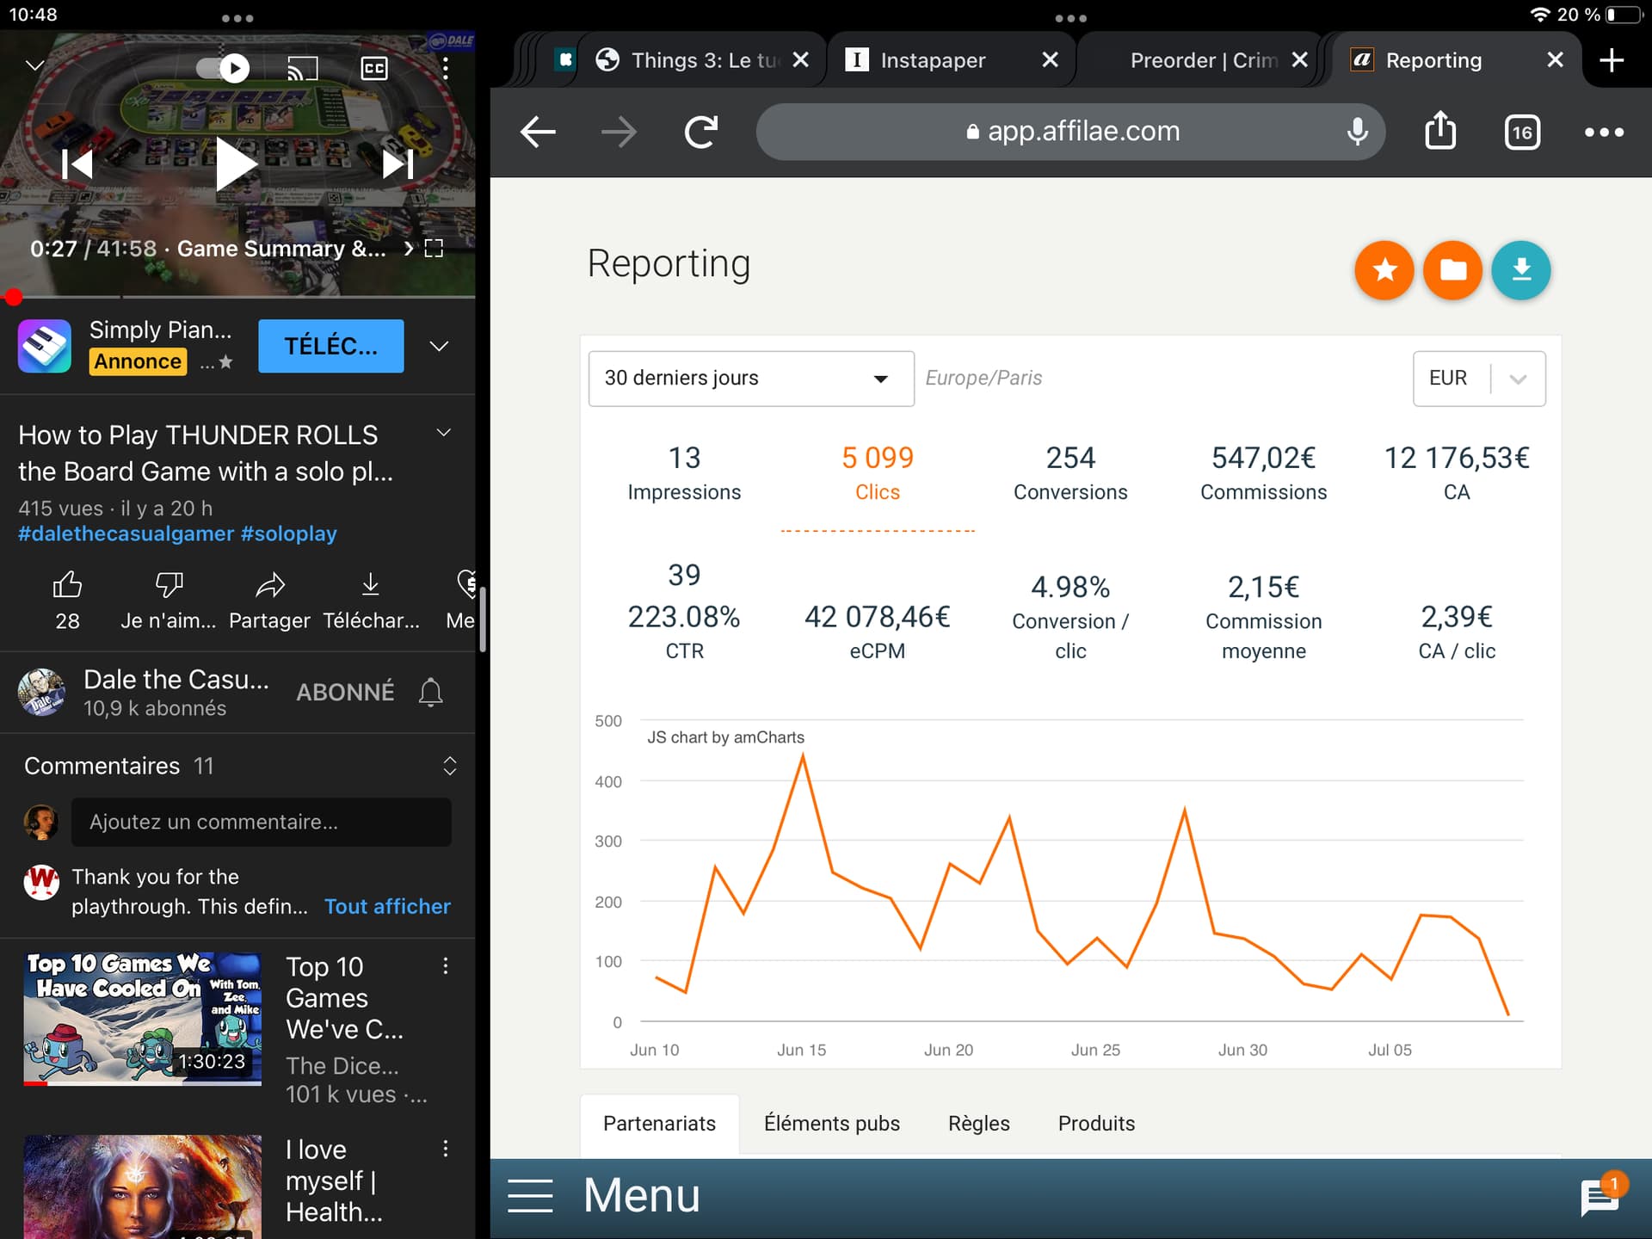
Task: Open the orange folder reports button
Action: click(x=1452, y=270)
